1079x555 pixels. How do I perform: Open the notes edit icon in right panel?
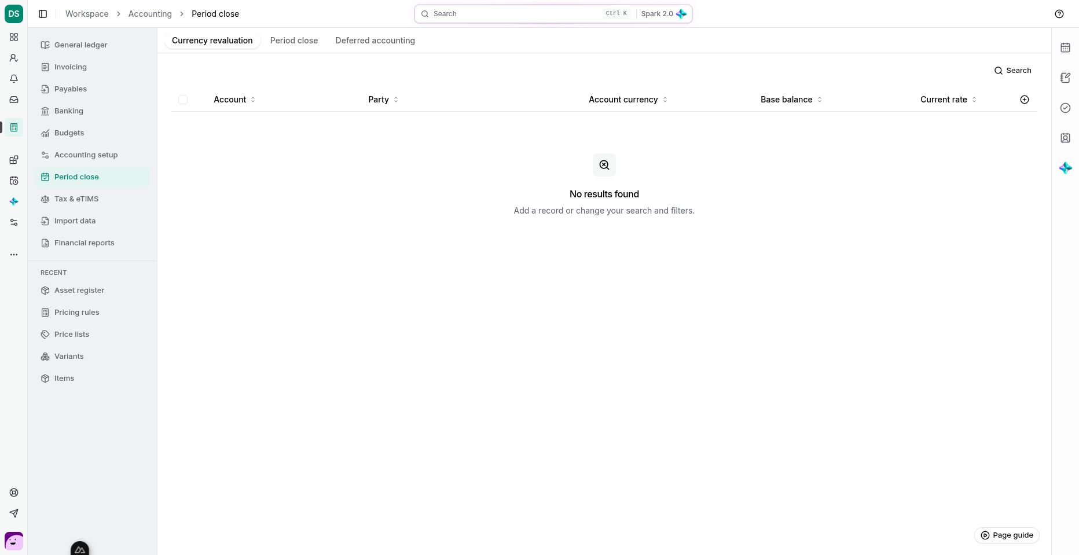click(x=1065, y=78)
